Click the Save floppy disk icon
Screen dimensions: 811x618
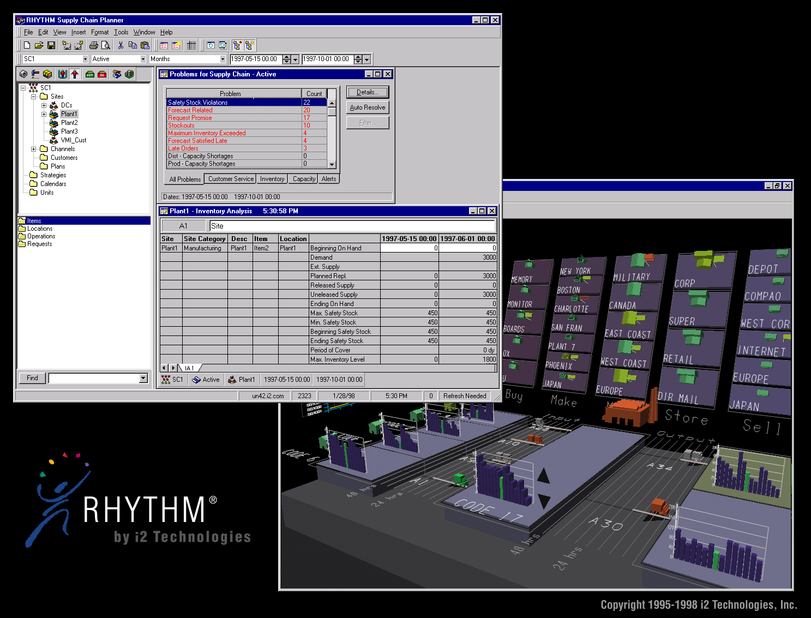(x=51, y=45)
